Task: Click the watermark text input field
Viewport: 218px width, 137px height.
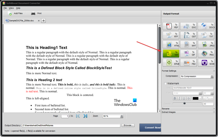Action: point(193,88)
